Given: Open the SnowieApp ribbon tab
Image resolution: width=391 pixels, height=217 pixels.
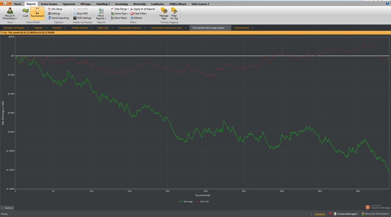Looking at the screenshot, I should click(x=121, y=4).
